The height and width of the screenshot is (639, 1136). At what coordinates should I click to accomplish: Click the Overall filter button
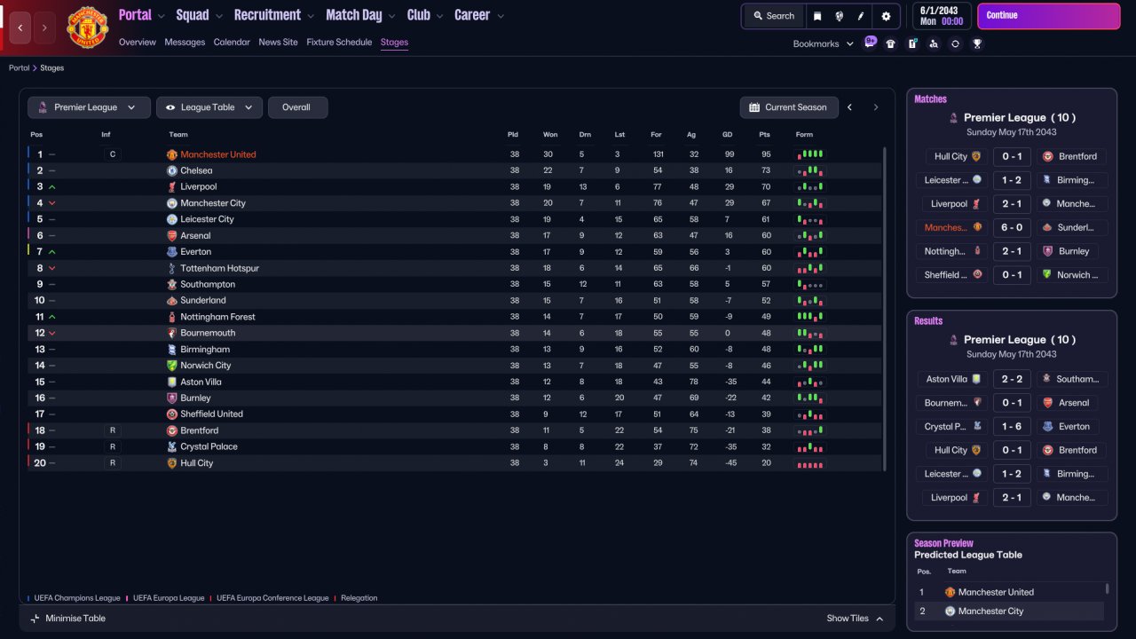(x=297, y=107)
